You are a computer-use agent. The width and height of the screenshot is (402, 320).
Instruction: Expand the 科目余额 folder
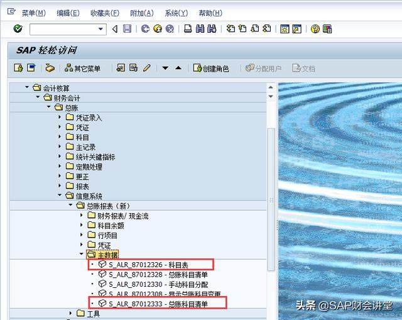click(82, 225)
